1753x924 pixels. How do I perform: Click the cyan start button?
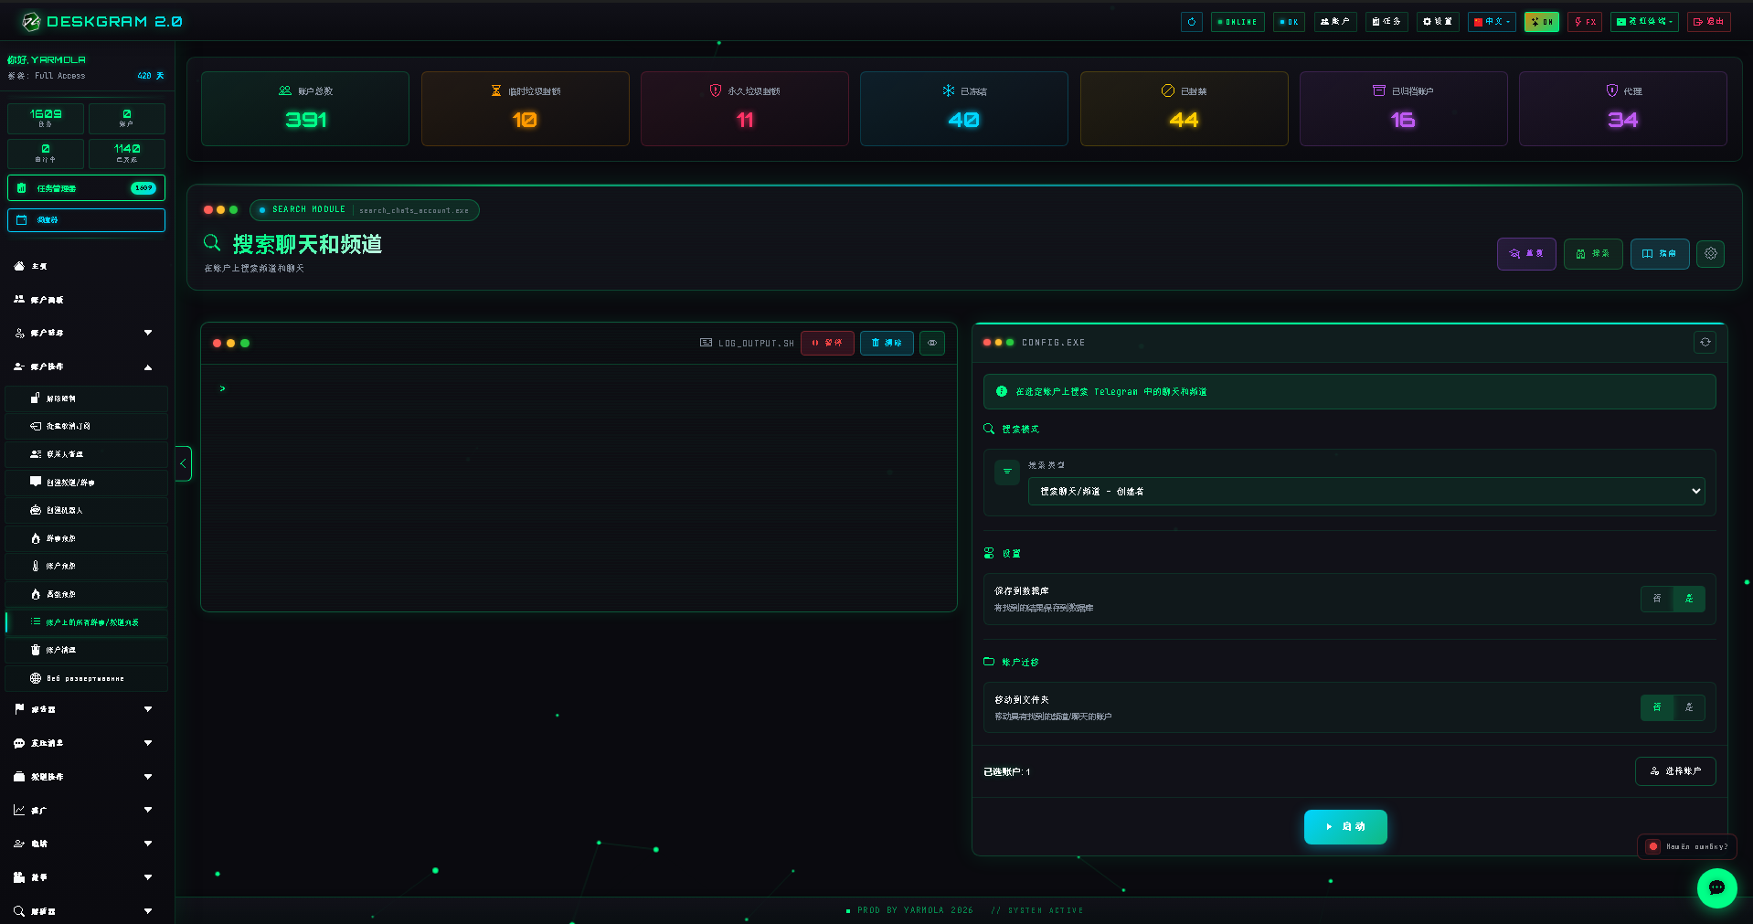pyautogui.click(x=1344, y=826)
